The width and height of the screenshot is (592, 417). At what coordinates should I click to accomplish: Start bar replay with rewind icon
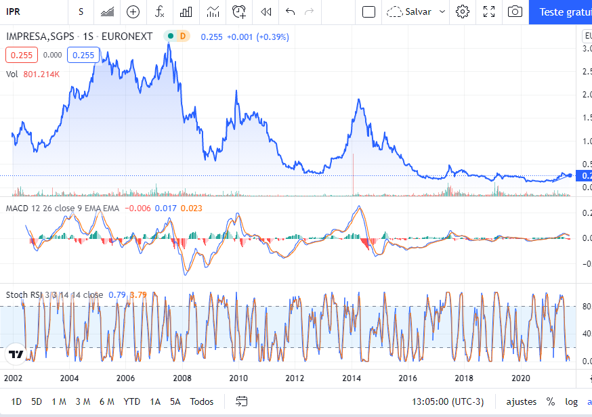(x=266, y=12)
